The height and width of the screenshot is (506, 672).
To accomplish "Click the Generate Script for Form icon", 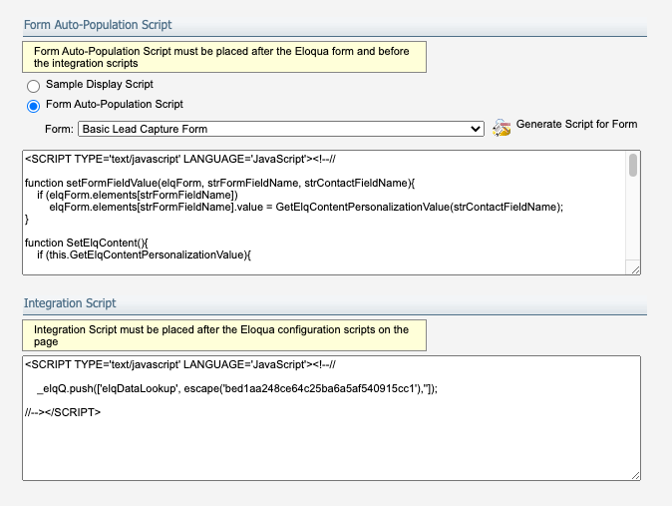I will pyautogui.click(x=502, y=128).
